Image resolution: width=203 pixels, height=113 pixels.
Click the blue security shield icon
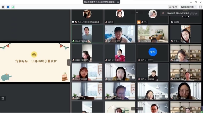point(8,7)
